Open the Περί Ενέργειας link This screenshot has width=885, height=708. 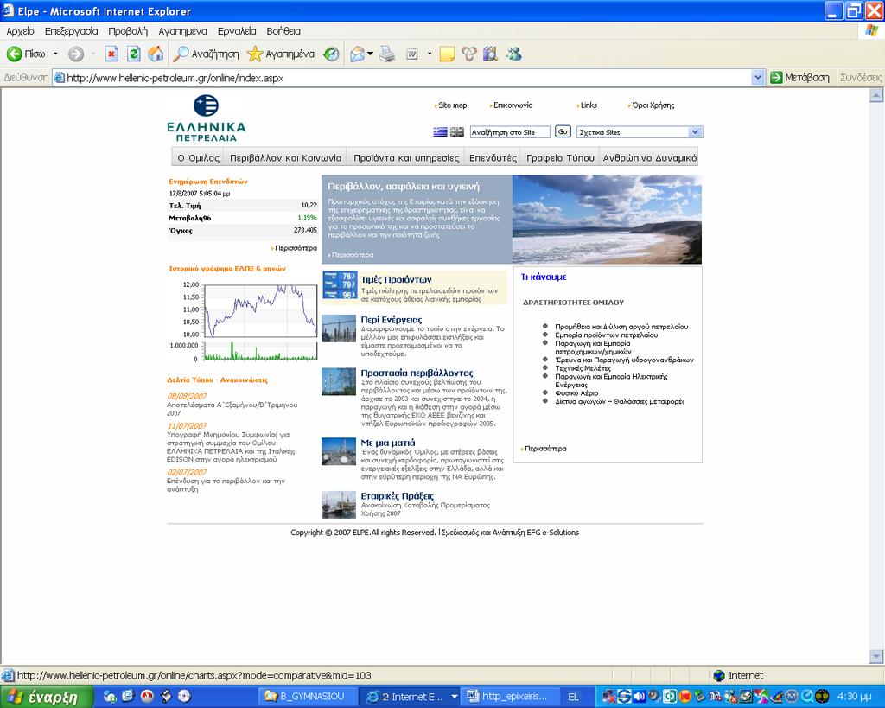tap(392, 320)
